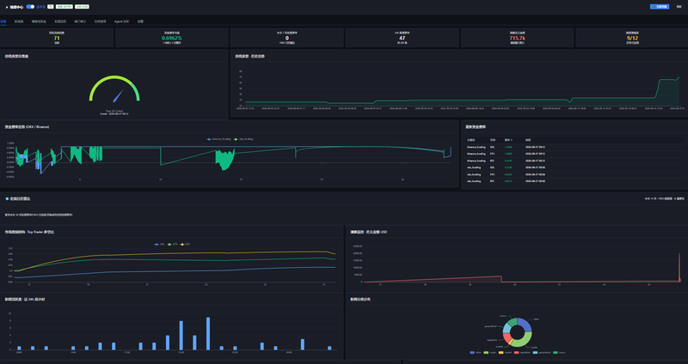The image size is (688, 364).
Task: Click the play arrow beside the header title
Action: click(x=7, y=7)
